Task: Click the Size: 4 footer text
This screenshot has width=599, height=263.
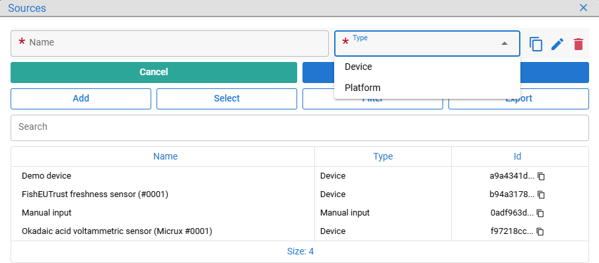Action: pyautogui.click(x=300, y=251)
